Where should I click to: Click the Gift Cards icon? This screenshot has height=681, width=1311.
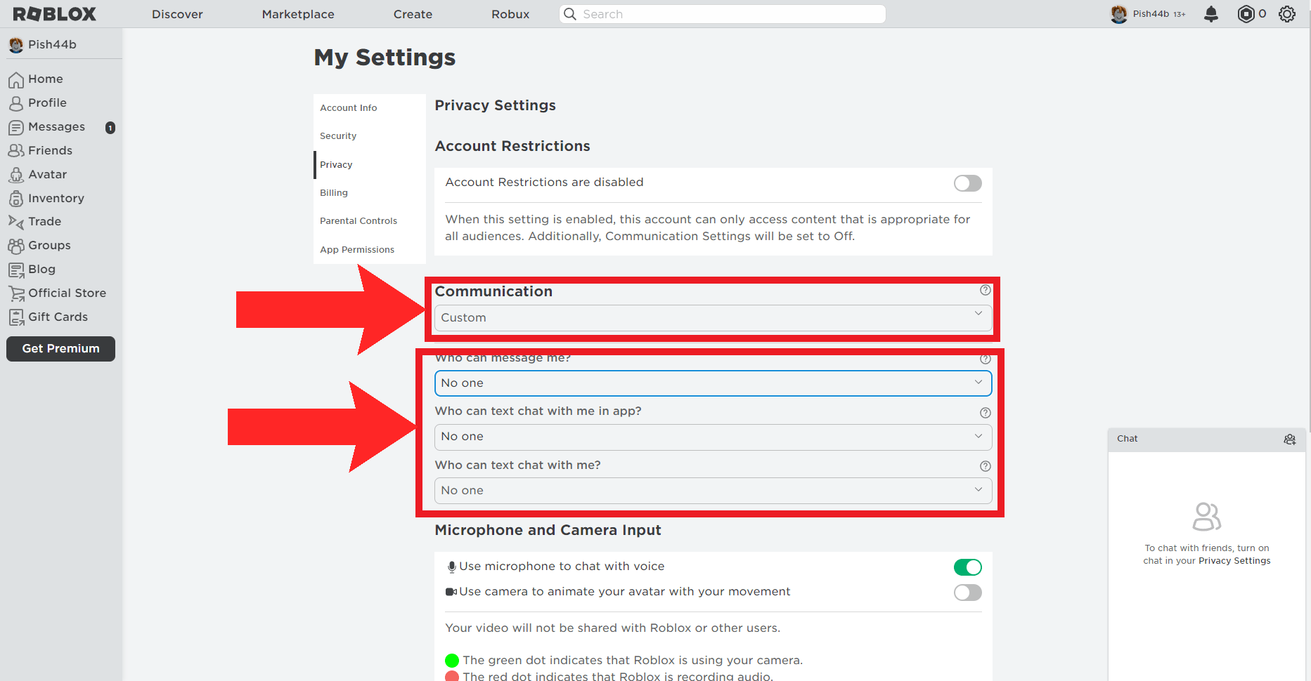[16, 317]
